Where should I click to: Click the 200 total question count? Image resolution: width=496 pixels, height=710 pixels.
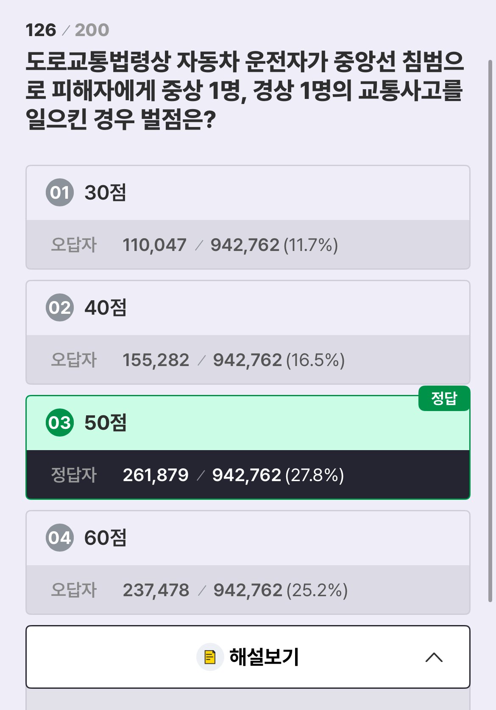click(x=92, y=30)
